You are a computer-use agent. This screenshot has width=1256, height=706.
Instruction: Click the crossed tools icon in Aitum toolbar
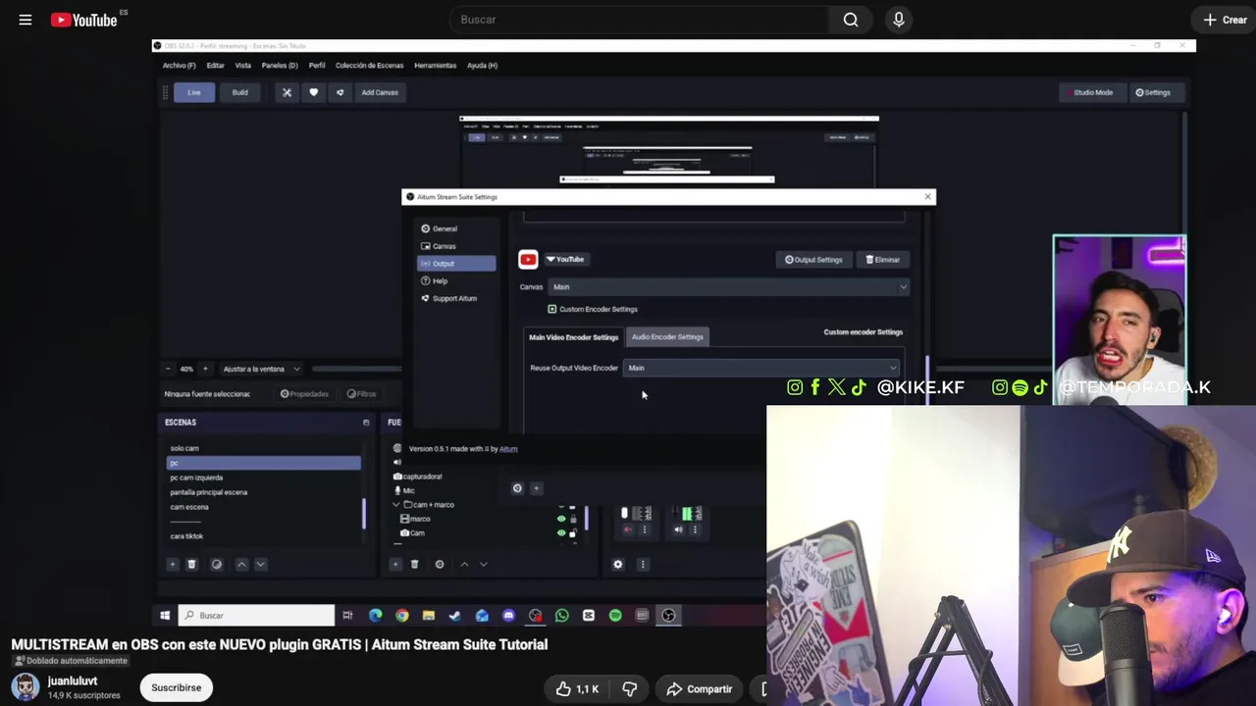click(287, 92)
